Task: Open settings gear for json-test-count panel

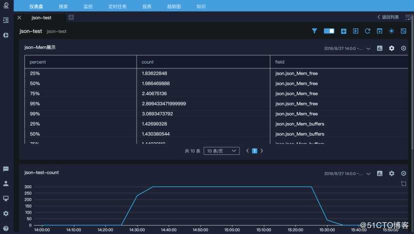Action: click(392, 173)
